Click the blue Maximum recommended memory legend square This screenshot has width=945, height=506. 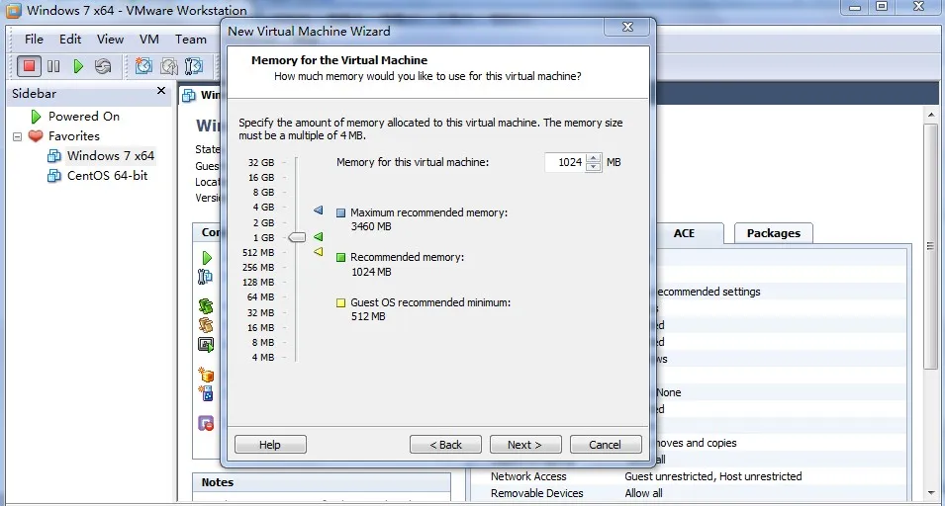(340, 213)
